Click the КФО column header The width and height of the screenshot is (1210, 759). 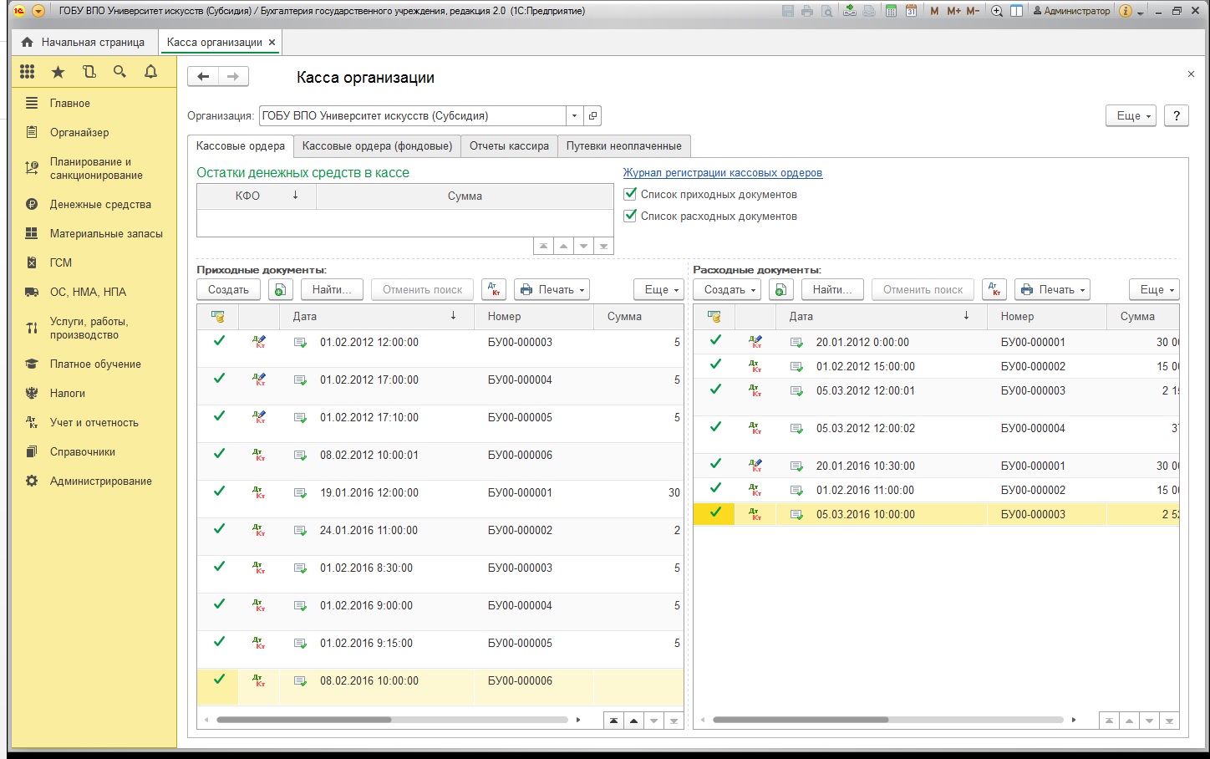tap(256, 196)
